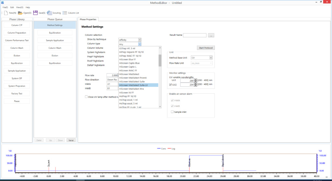Save method with the Save icon
The height and width of the screenshot is (181, 332).
35,13
